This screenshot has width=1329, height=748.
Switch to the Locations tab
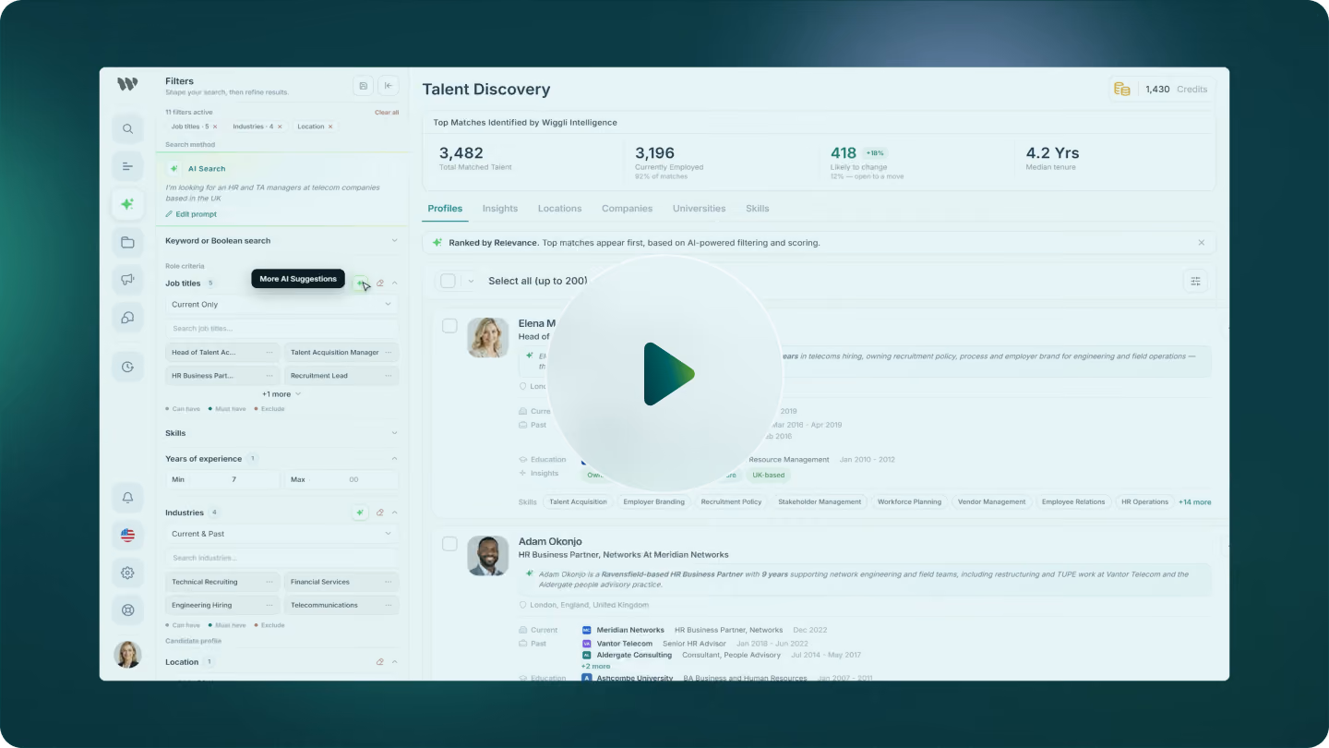[x=559, y=209]
